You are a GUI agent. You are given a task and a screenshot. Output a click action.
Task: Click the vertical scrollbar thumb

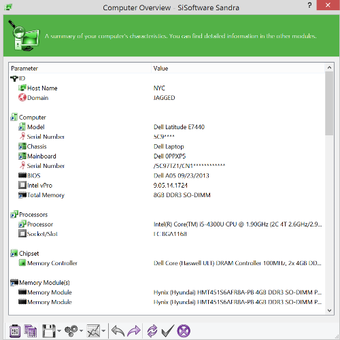click(x=329, y=103)
